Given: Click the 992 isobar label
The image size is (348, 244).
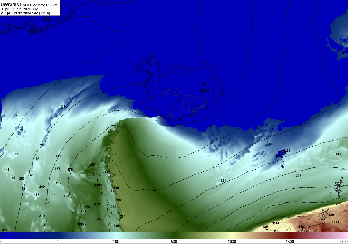Looking at the screenshot, I should pyautogui.click(x=344, y=199).
